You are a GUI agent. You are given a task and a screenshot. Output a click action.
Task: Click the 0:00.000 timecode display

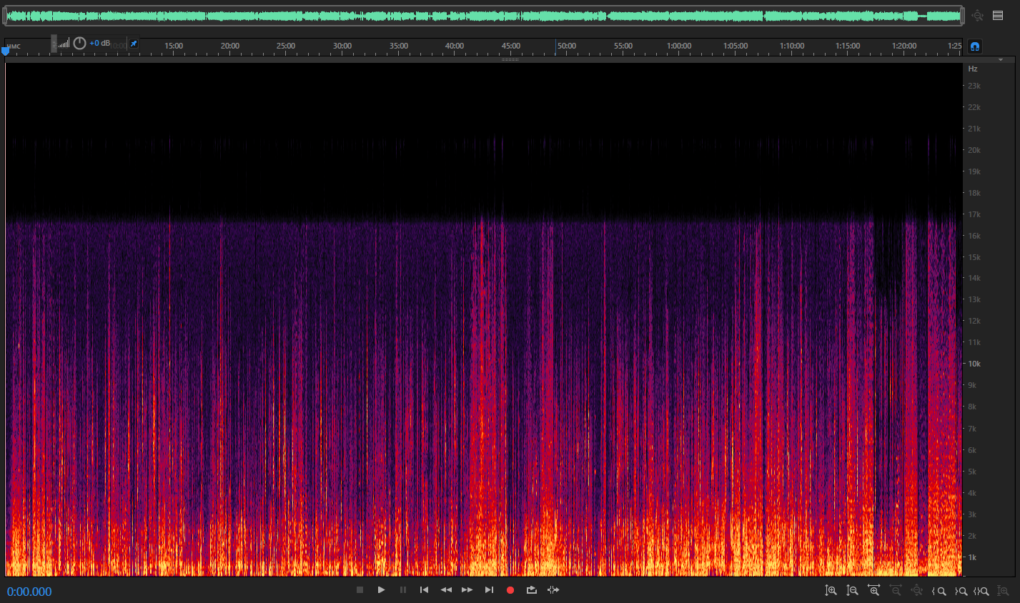[x=29, y=592]
